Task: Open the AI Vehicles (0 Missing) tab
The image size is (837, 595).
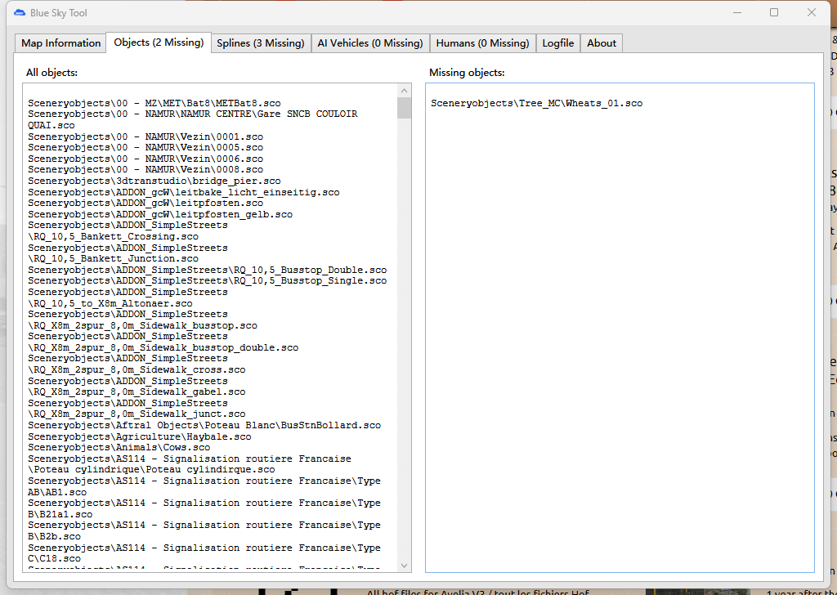Action: click(x=369, y=43)
